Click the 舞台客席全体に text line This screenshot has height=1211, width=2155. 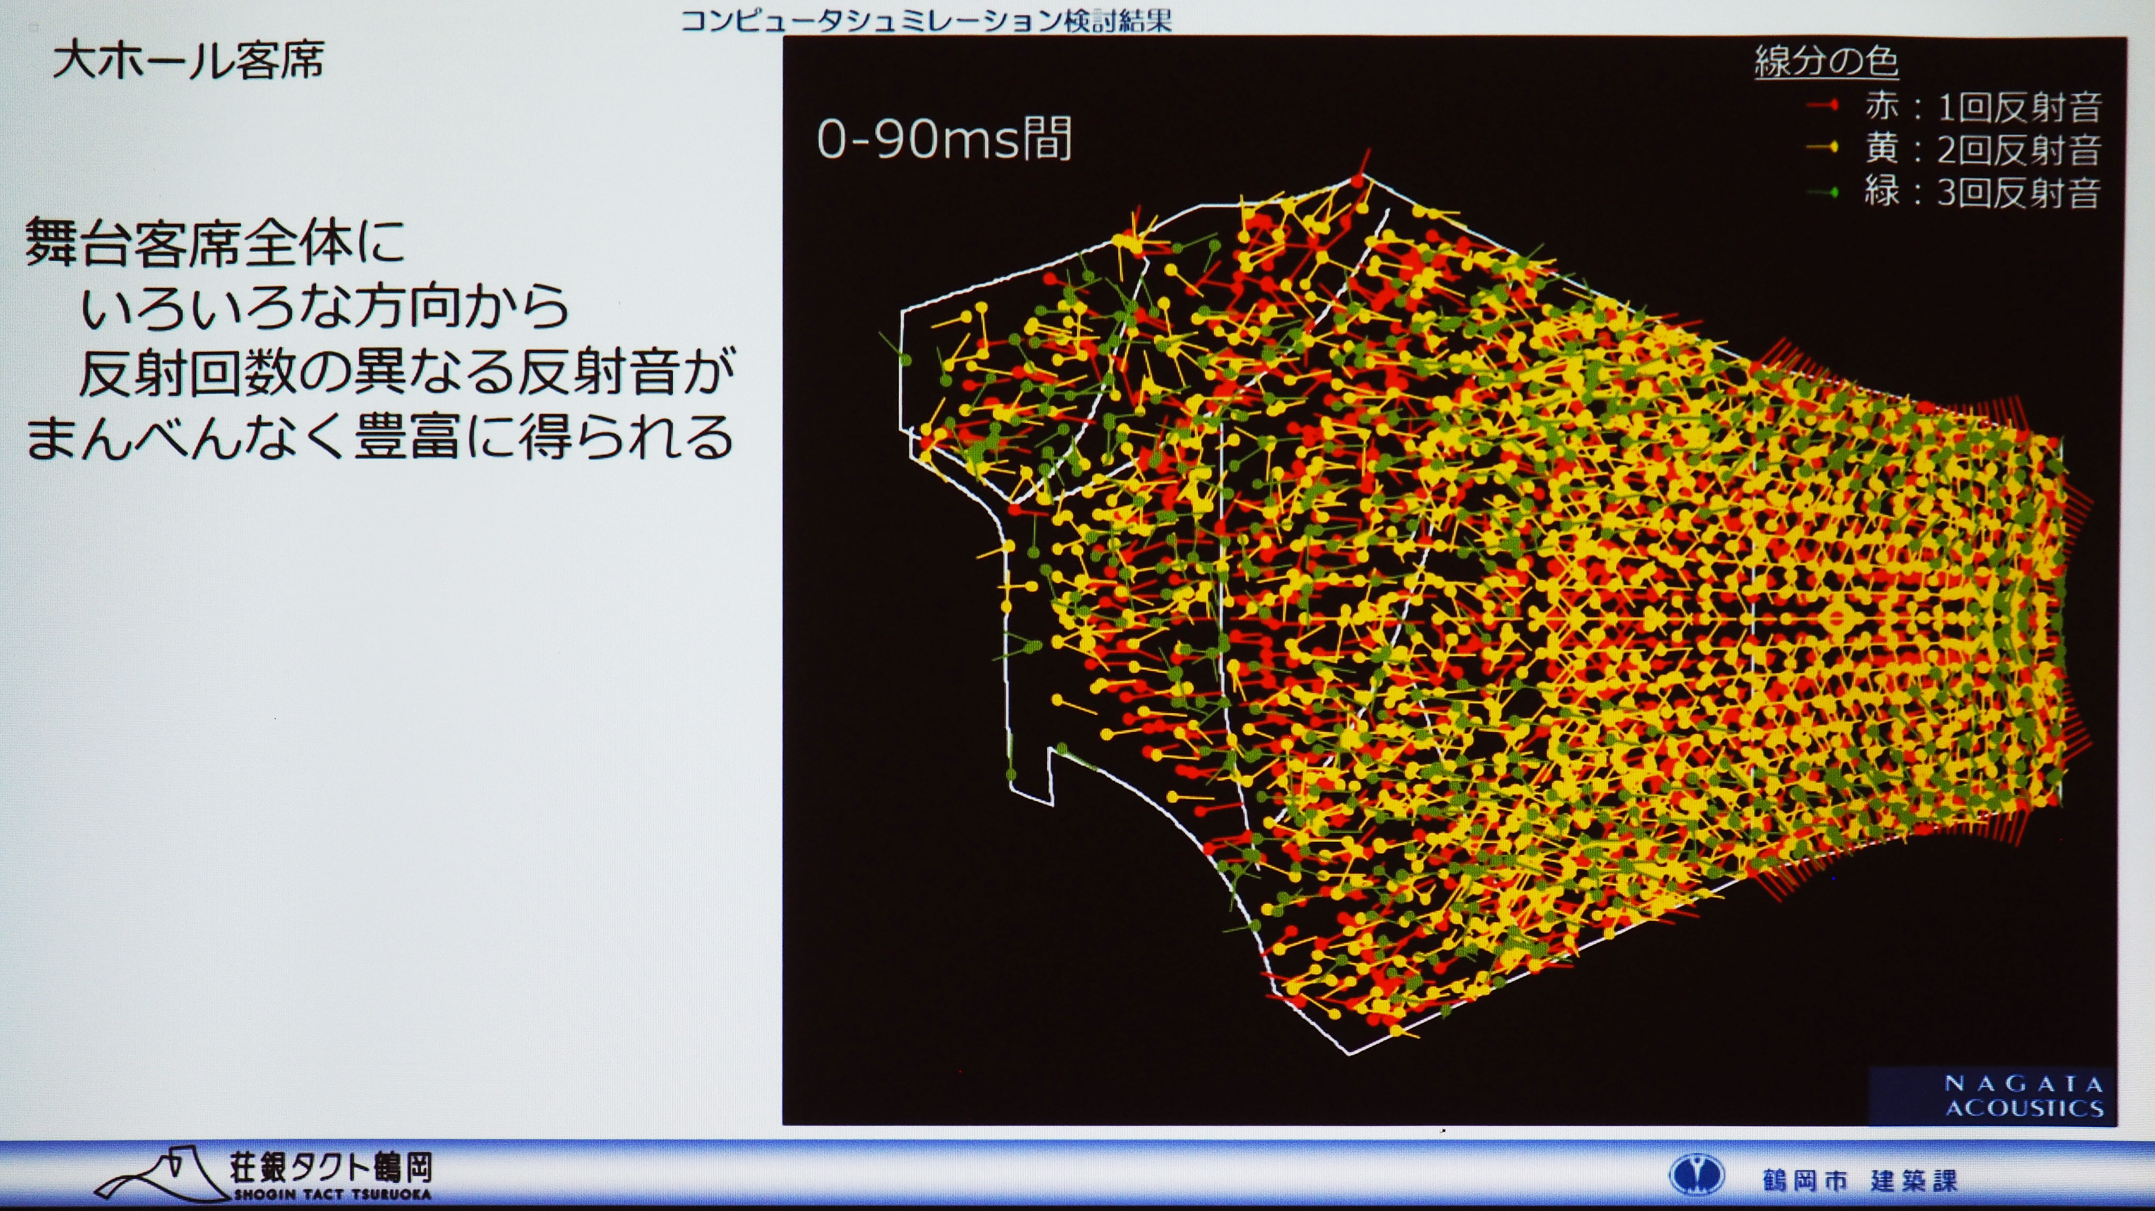point(215,242)
